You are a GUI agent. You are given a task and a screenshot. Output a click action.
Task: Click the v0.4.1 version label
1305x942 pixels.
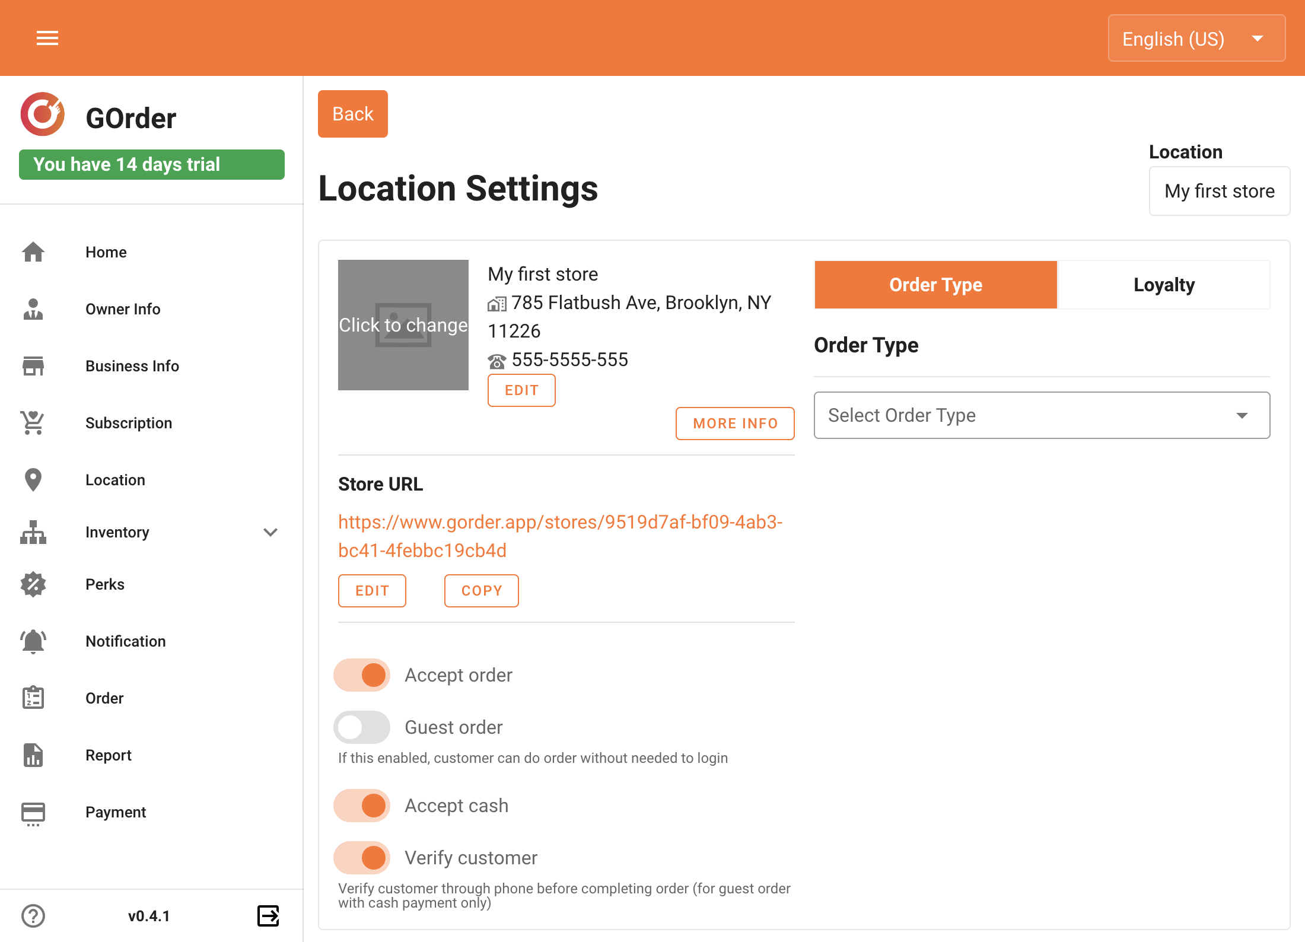149,916
